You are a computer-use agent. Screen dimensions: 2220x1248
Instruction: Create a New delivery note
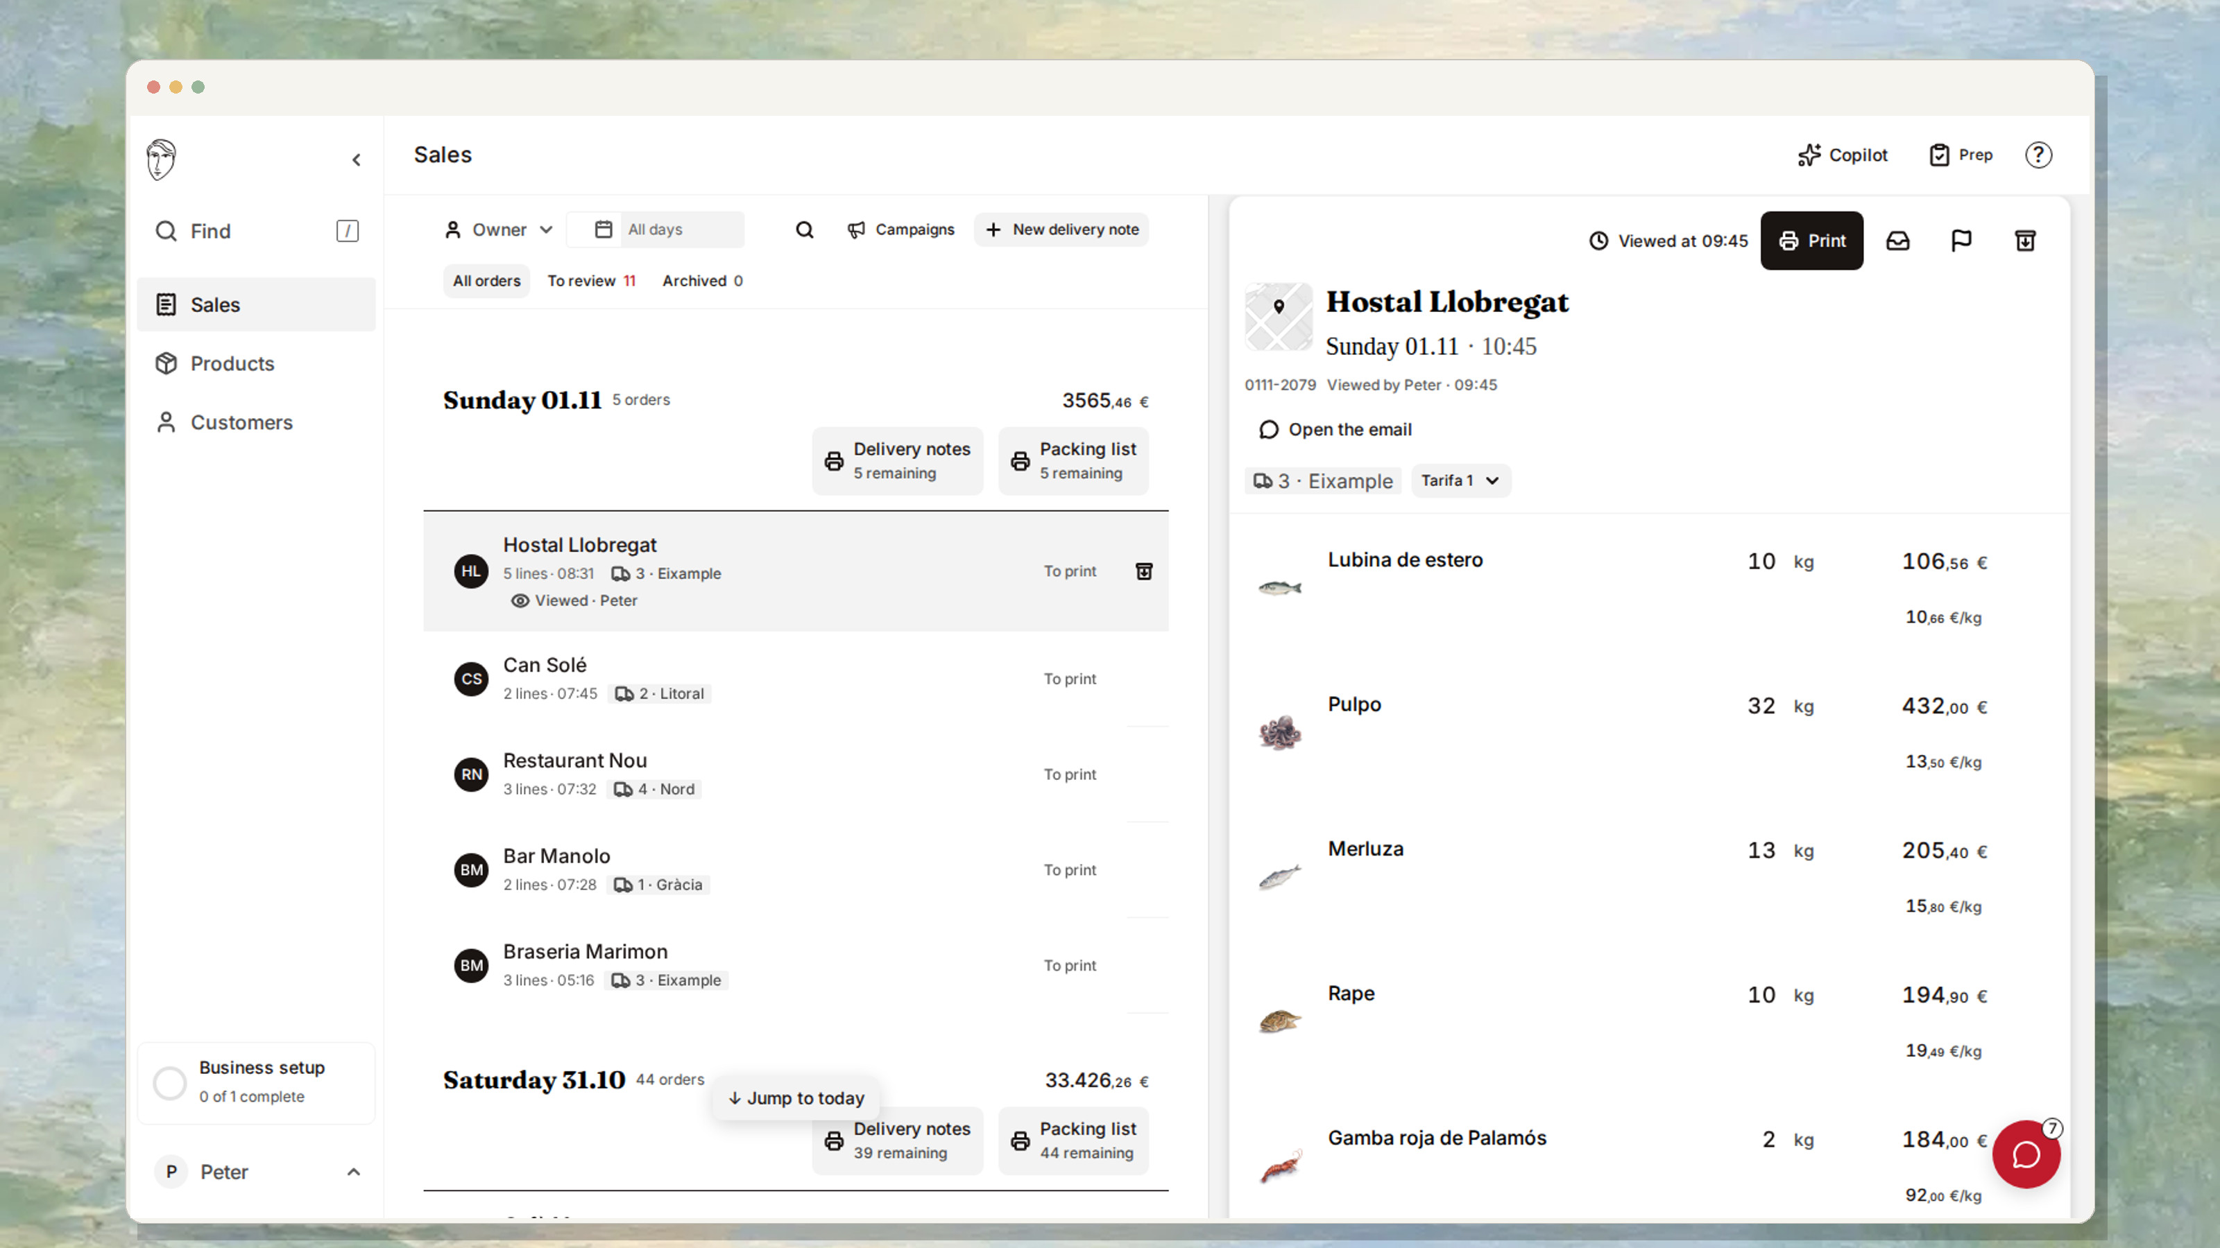[x=1061, y=230]
